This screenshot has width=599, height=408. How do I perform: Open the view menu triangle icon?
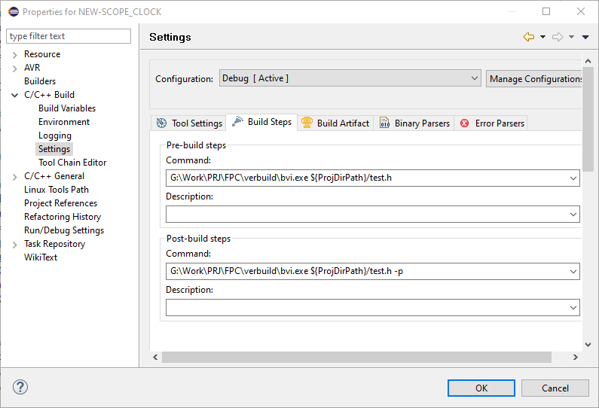(x=585, y=37)
